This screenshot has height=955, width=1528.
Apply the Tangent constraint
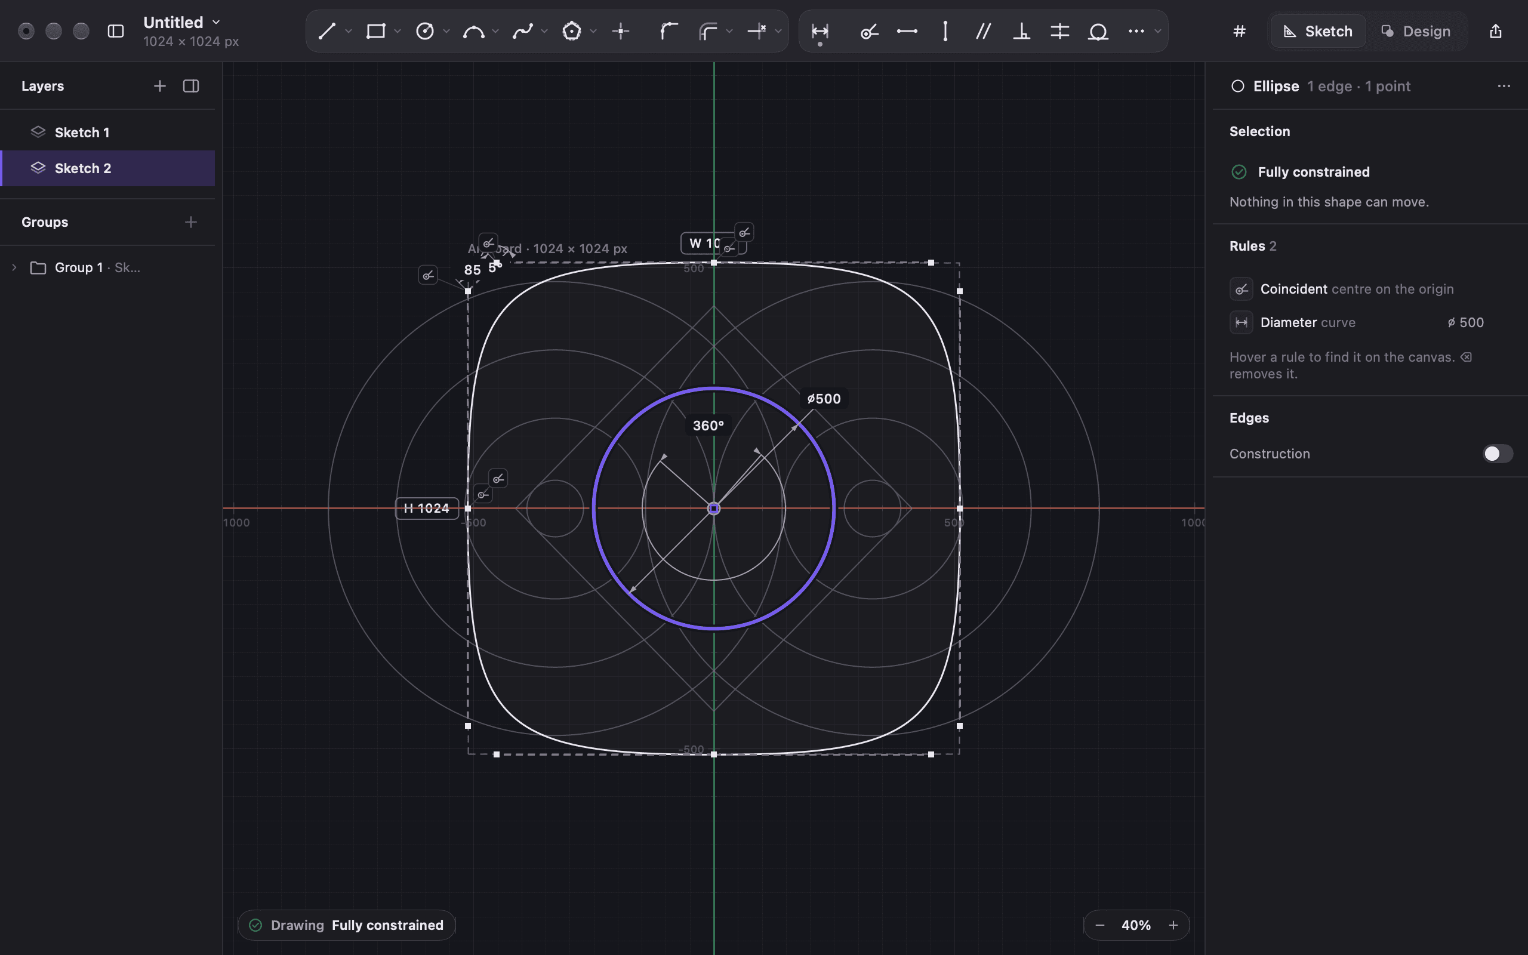[x=1098, y=31]
